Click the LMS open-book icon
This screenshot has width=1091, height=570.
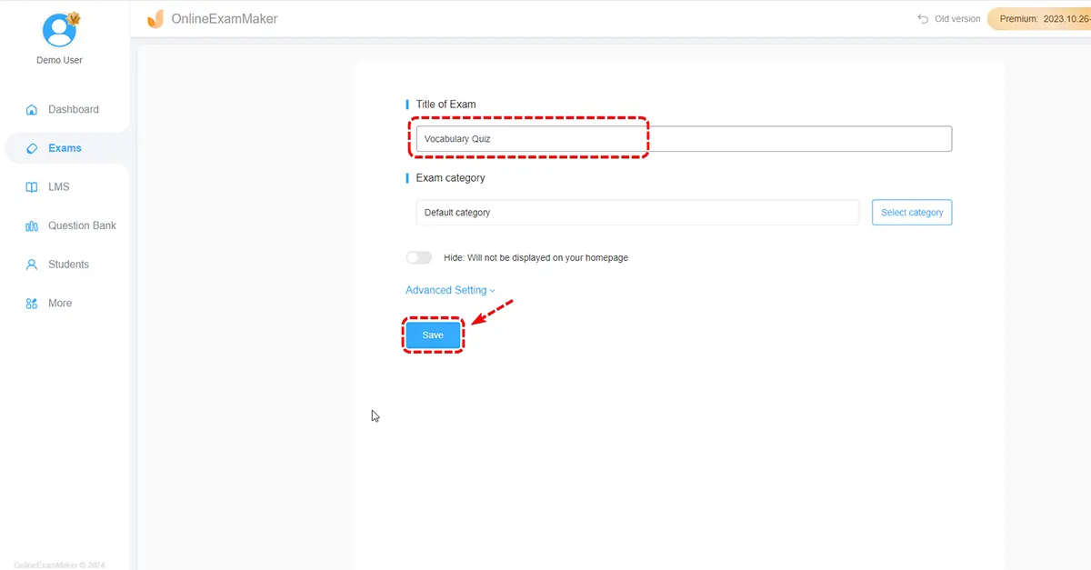pos(32,187)
